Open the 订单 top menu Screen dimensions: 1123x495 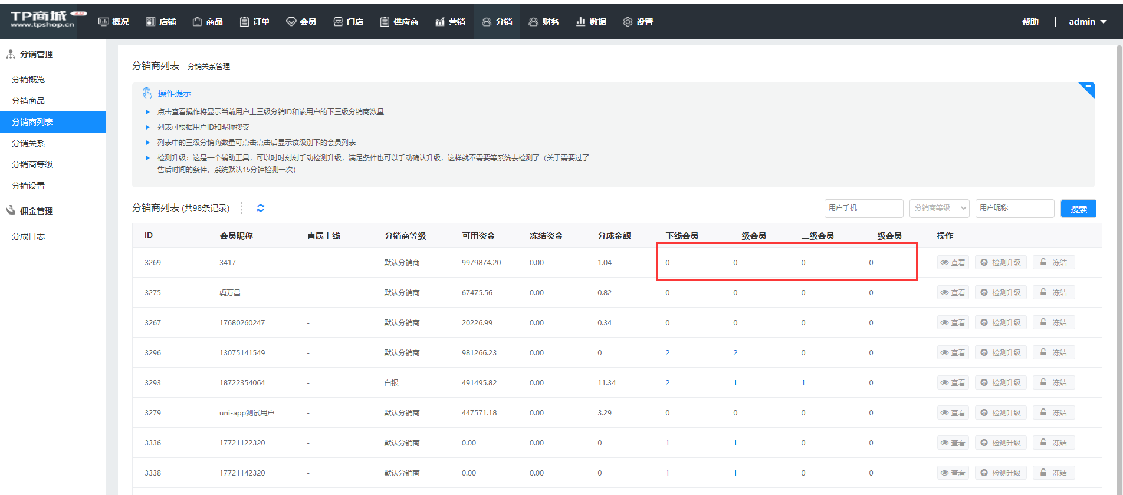(x=255, y=22)
